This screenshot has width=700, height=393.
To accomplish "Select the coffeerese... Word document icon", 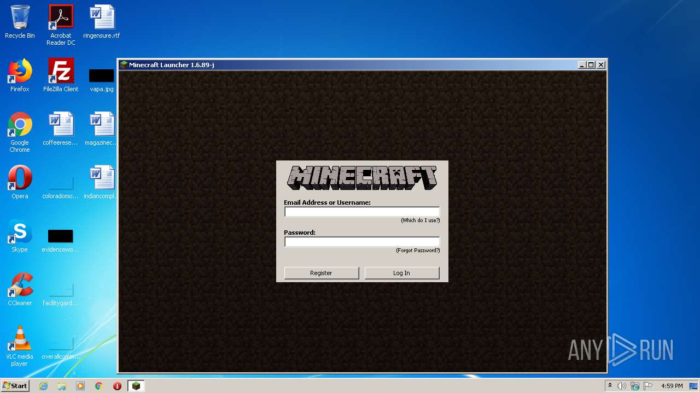I will 61,129.
